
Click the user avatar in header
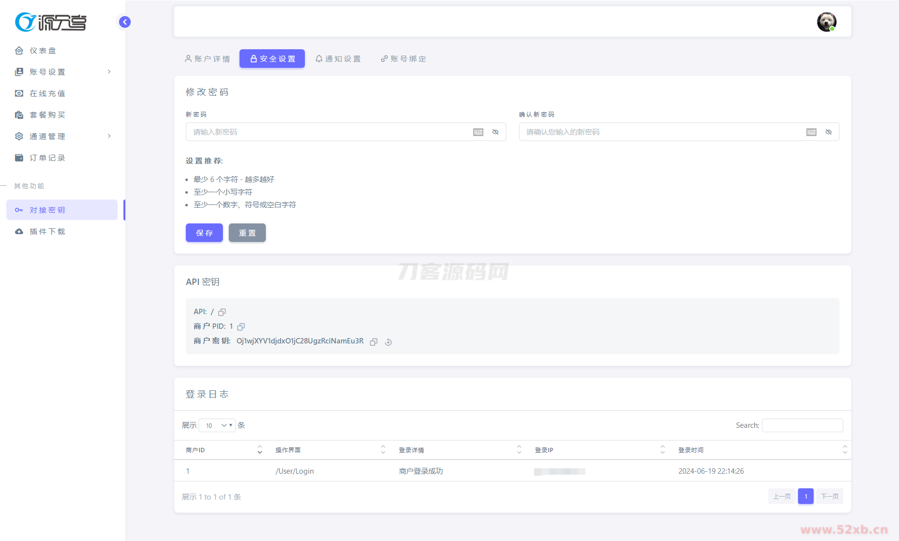[x=826, y=22]
